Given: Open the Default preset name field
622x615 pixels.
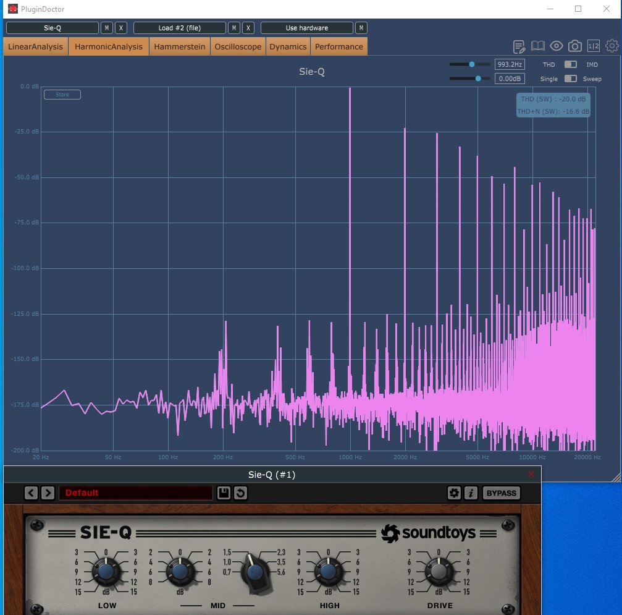Looking at the screenshot, I should 136,493.
